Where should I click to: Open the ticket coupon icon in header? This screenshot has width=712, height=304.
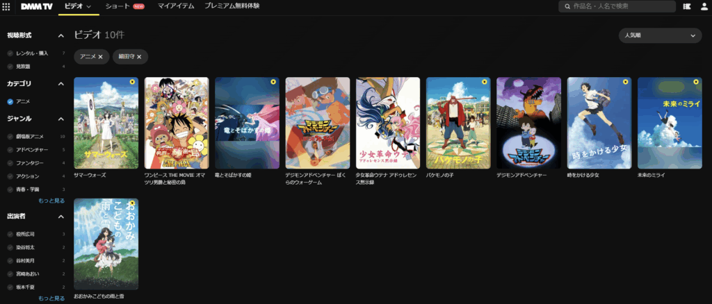coord(686,6)
